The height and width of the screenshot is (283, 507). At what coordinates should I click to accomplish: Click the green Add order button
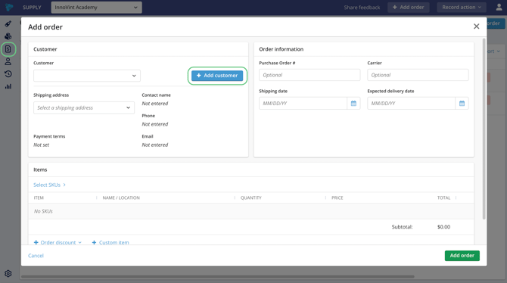pyautogui.click(x=462, y=256)
